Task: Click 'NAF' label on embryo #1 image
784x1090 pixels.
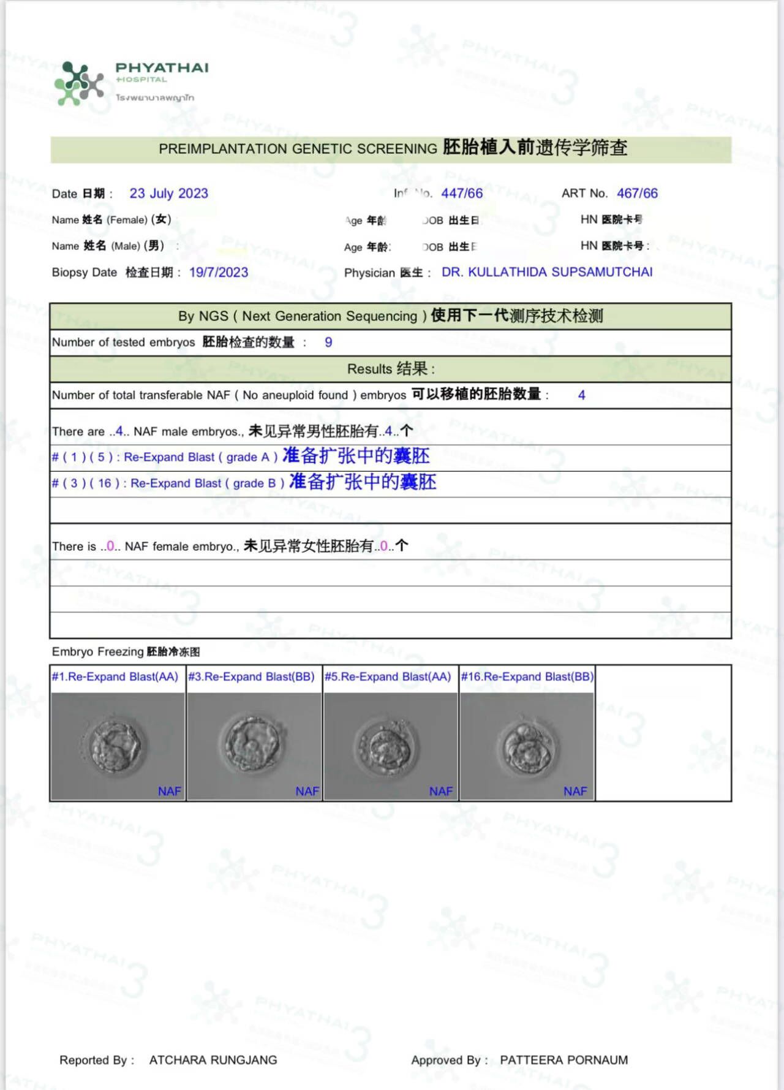Action: click(170, 791)
